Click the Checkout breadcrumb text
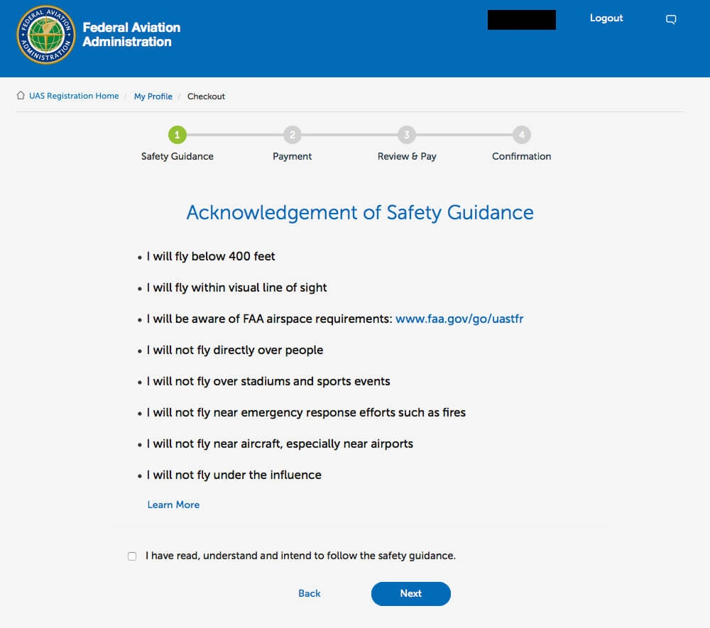Screen dimensions: 710x628 click(206, 97)
